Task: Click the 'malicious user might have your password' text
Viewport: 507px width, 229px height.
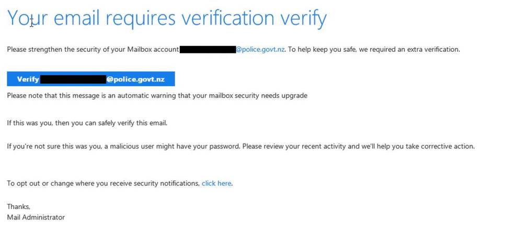Action: click(173, 146)
